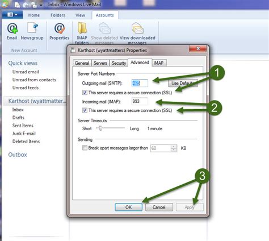Click Windows Live Mail app icon

coord(5,4)
